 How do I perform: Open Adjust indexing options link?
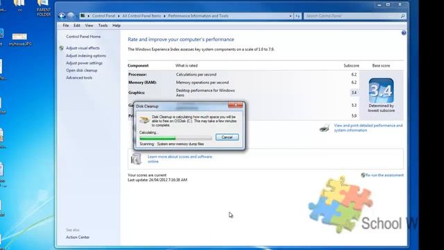[x=86, y=56]
